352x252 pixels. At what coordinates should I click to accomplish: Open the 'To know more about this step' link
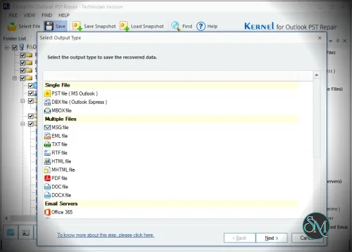(x=106, y=235)
